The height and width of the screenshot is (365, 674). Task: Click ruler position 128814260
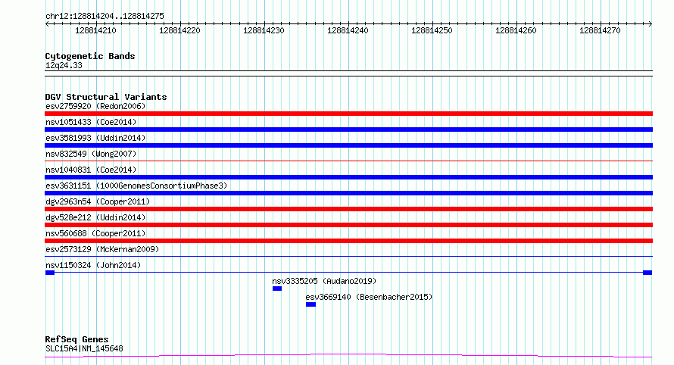click(516, 30)
